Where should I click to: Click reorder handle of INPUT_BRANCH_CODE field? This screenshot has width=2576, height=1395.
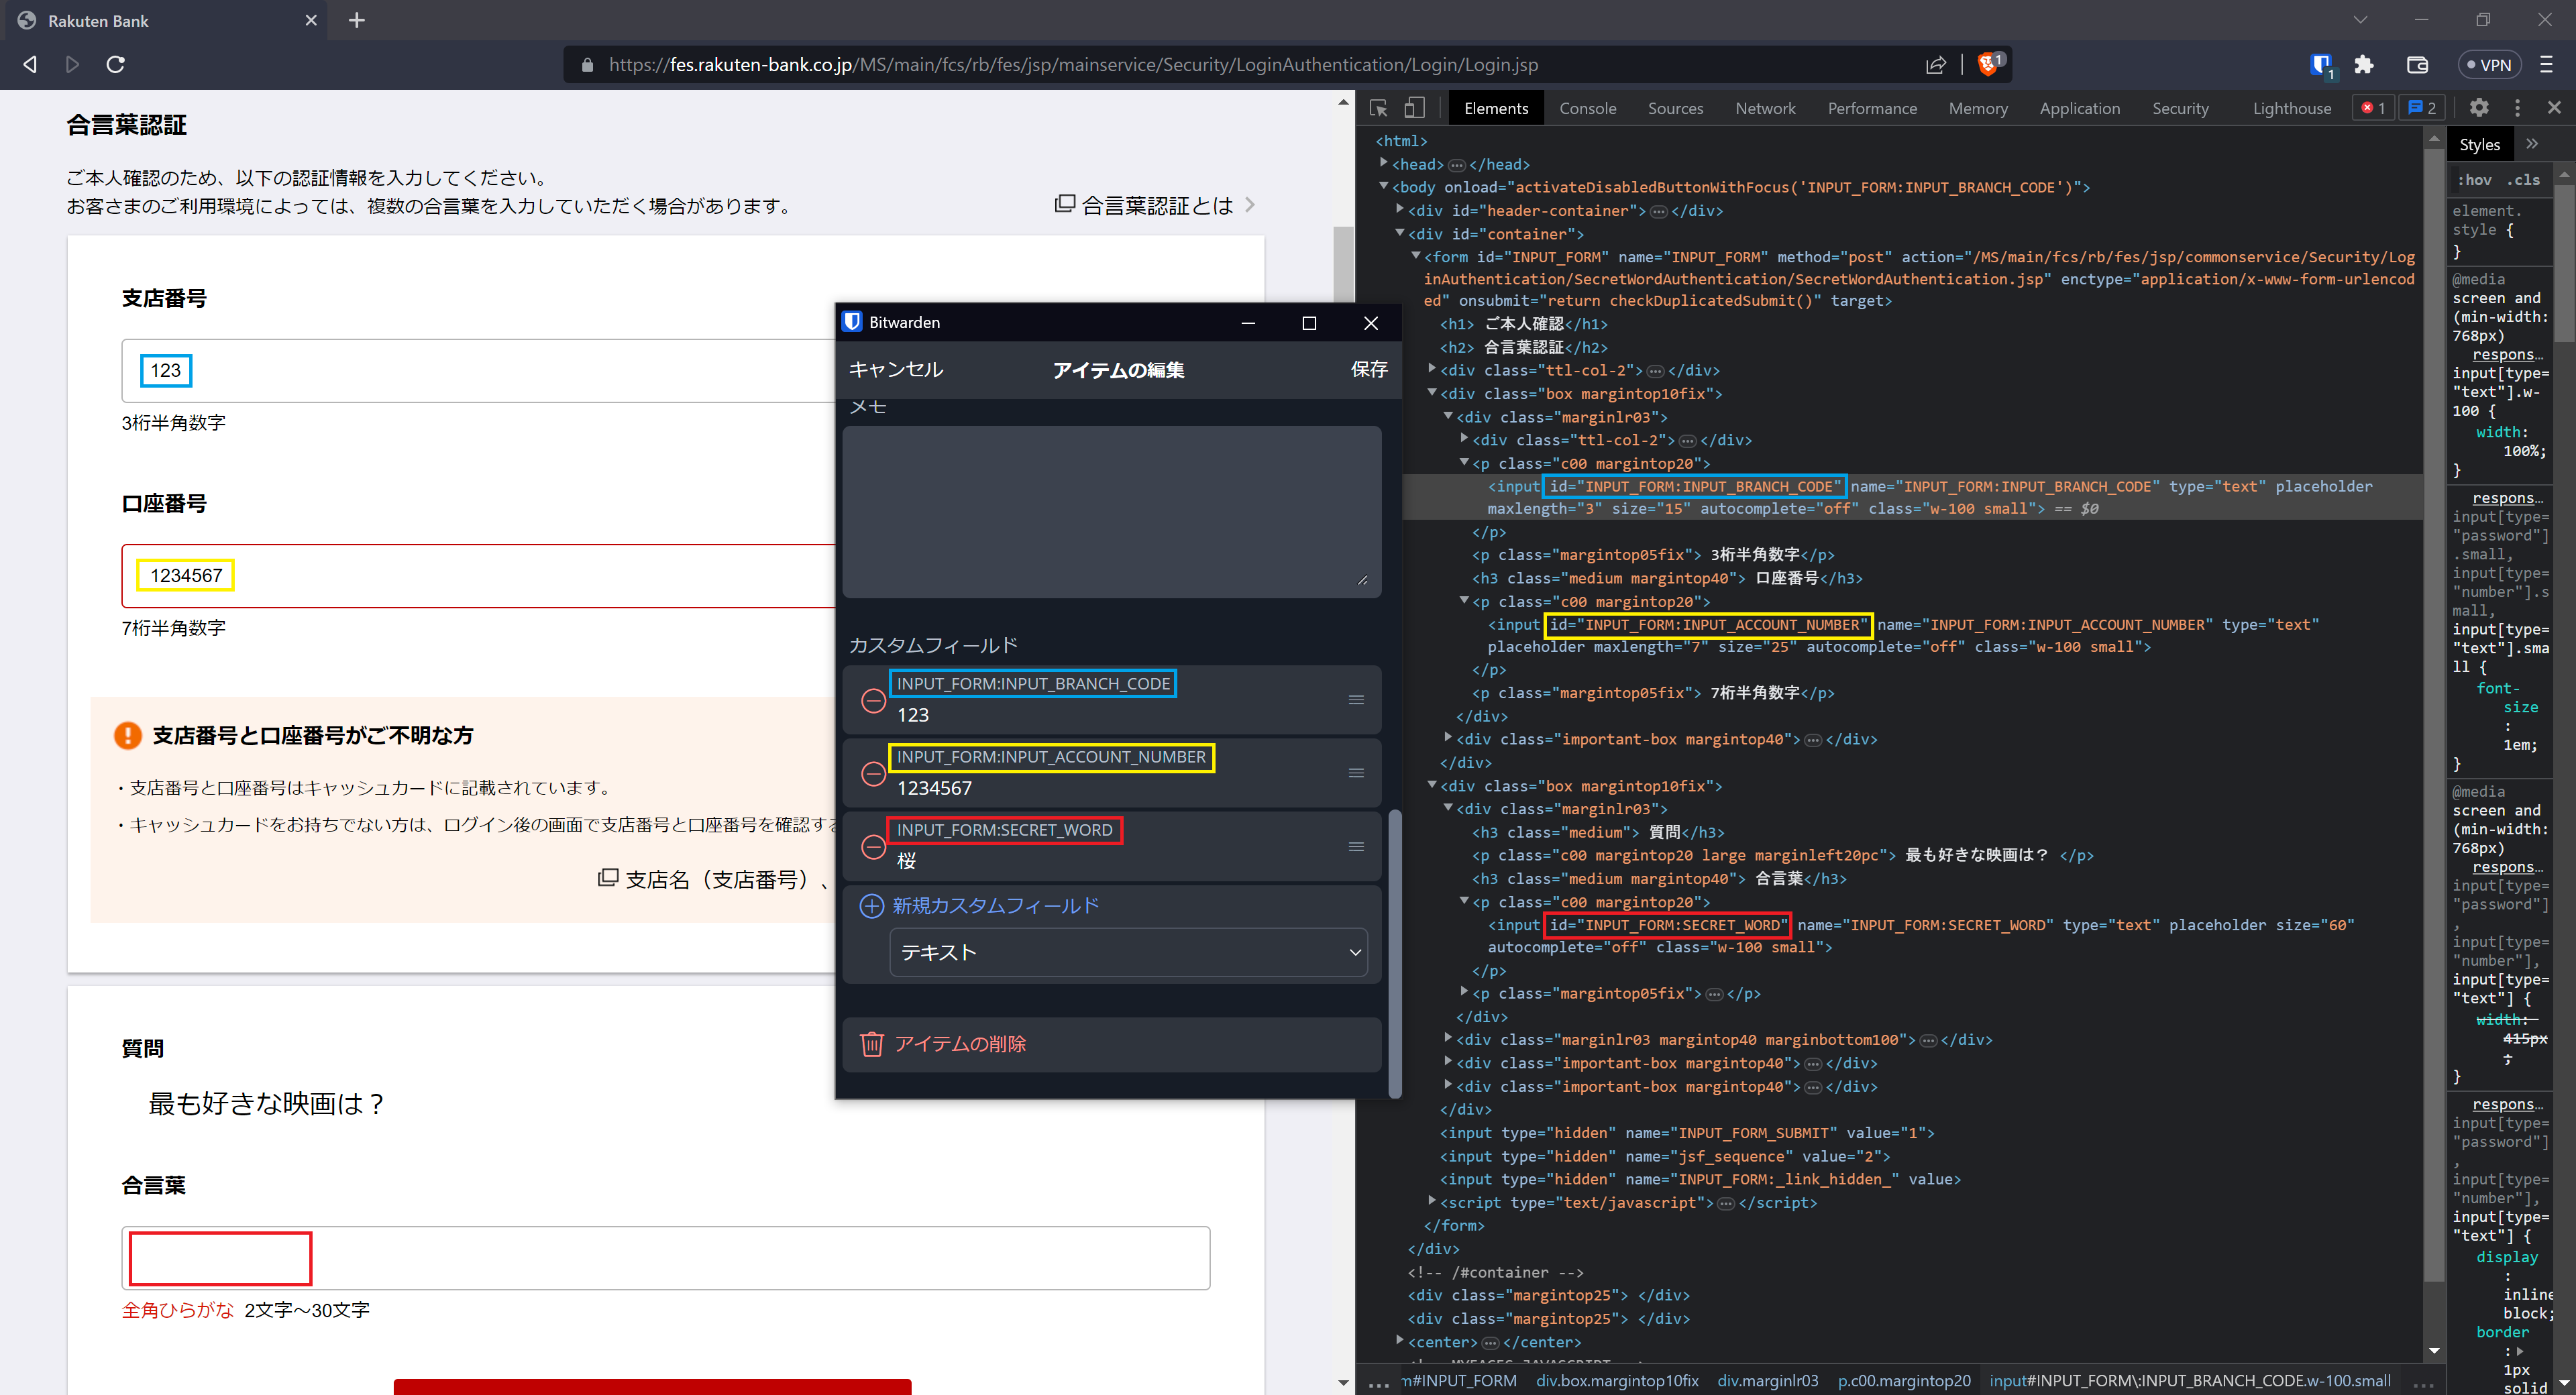pos(1356,700)
